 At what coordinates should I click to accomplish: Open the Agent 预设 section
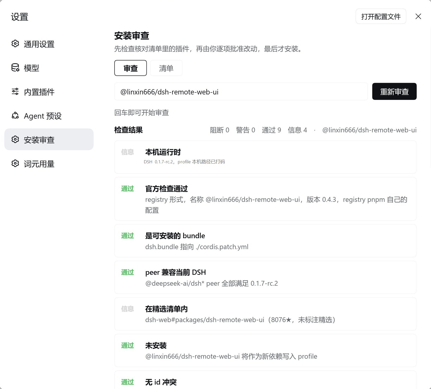[x=49, y=116]
